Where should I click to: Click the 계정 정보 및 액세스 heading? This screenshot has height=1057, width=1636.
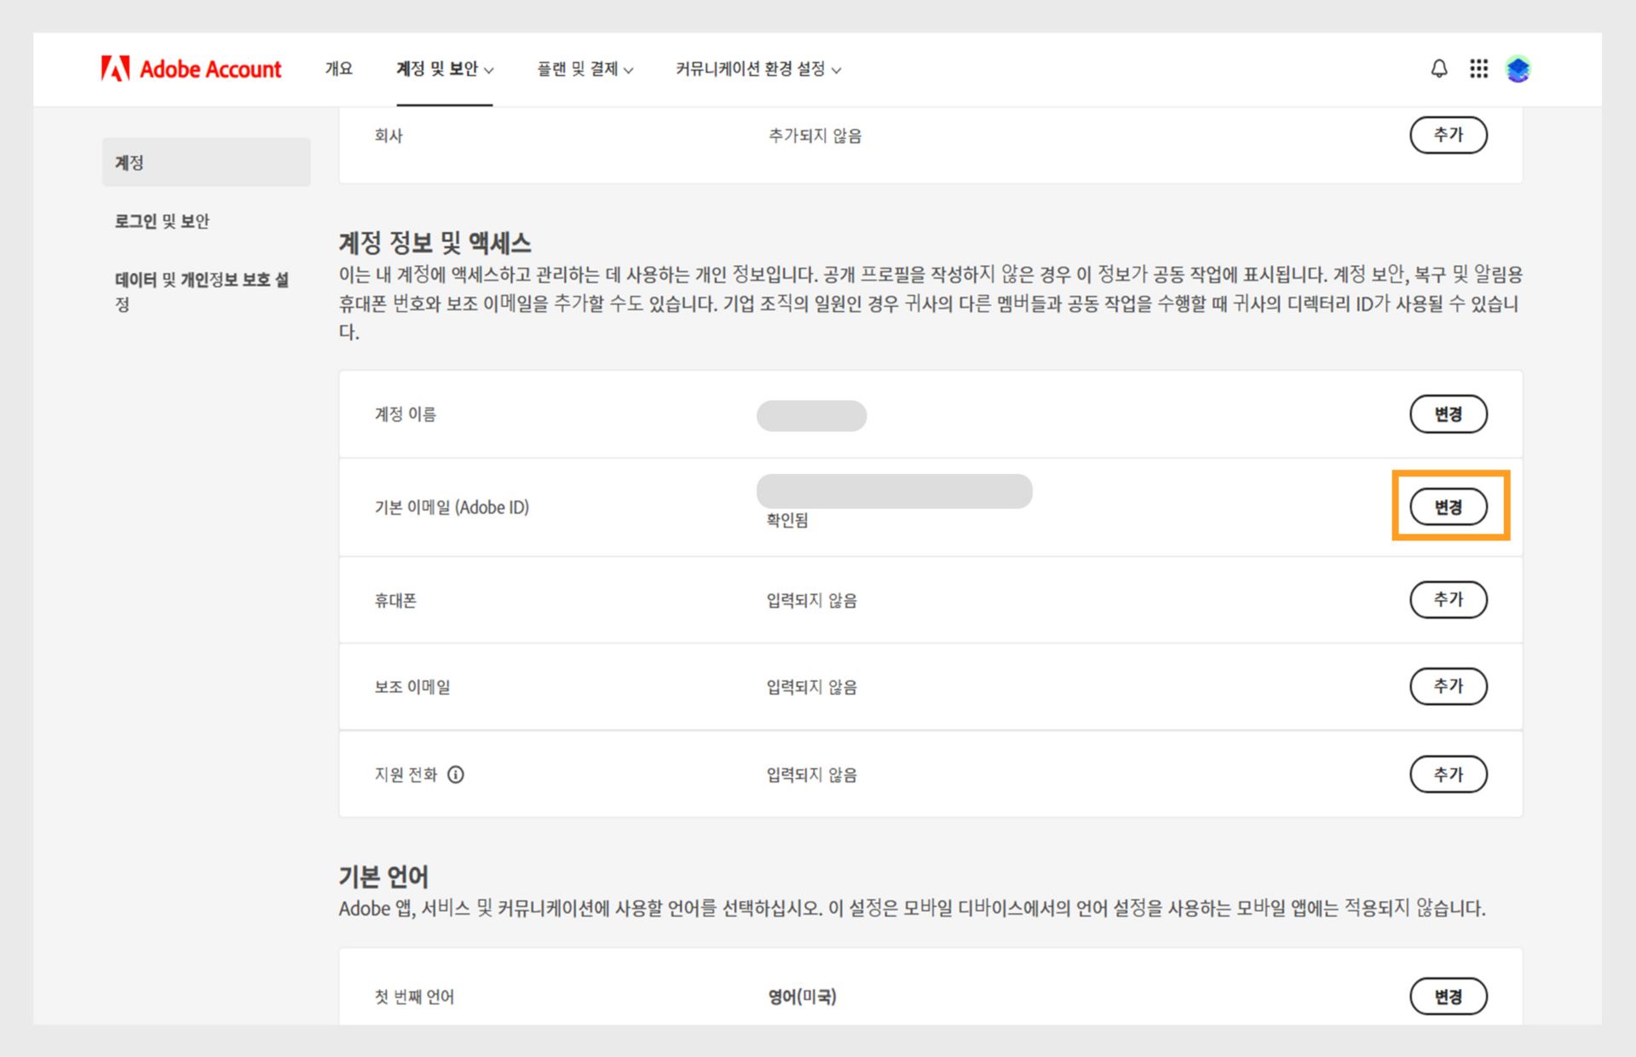pyautogui.click(x=435, y=244)
